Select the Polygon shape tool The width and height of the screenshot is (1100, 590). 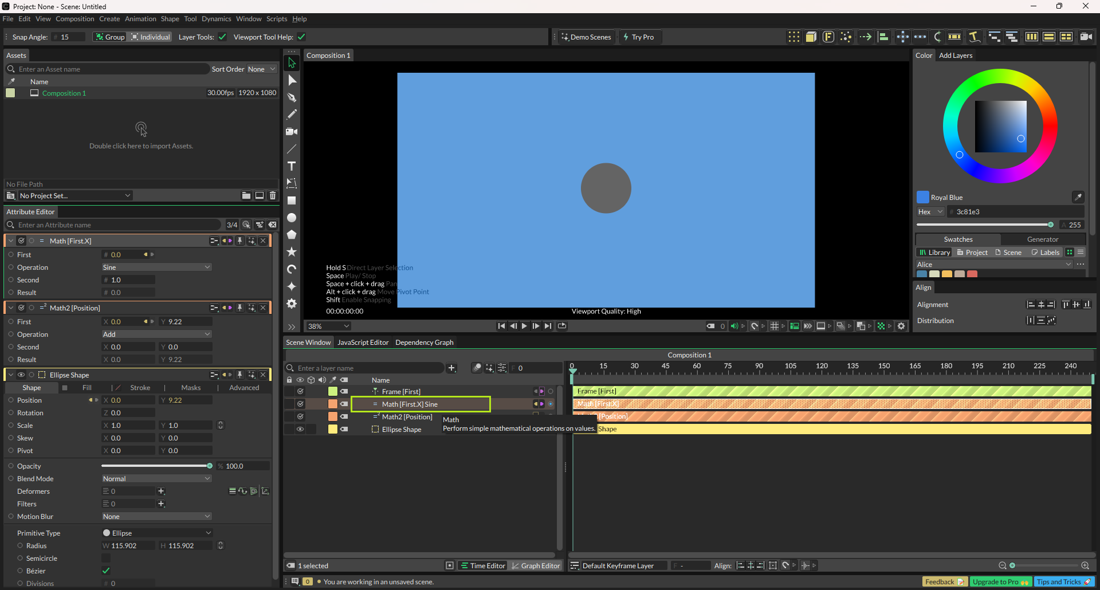point(292,235)
